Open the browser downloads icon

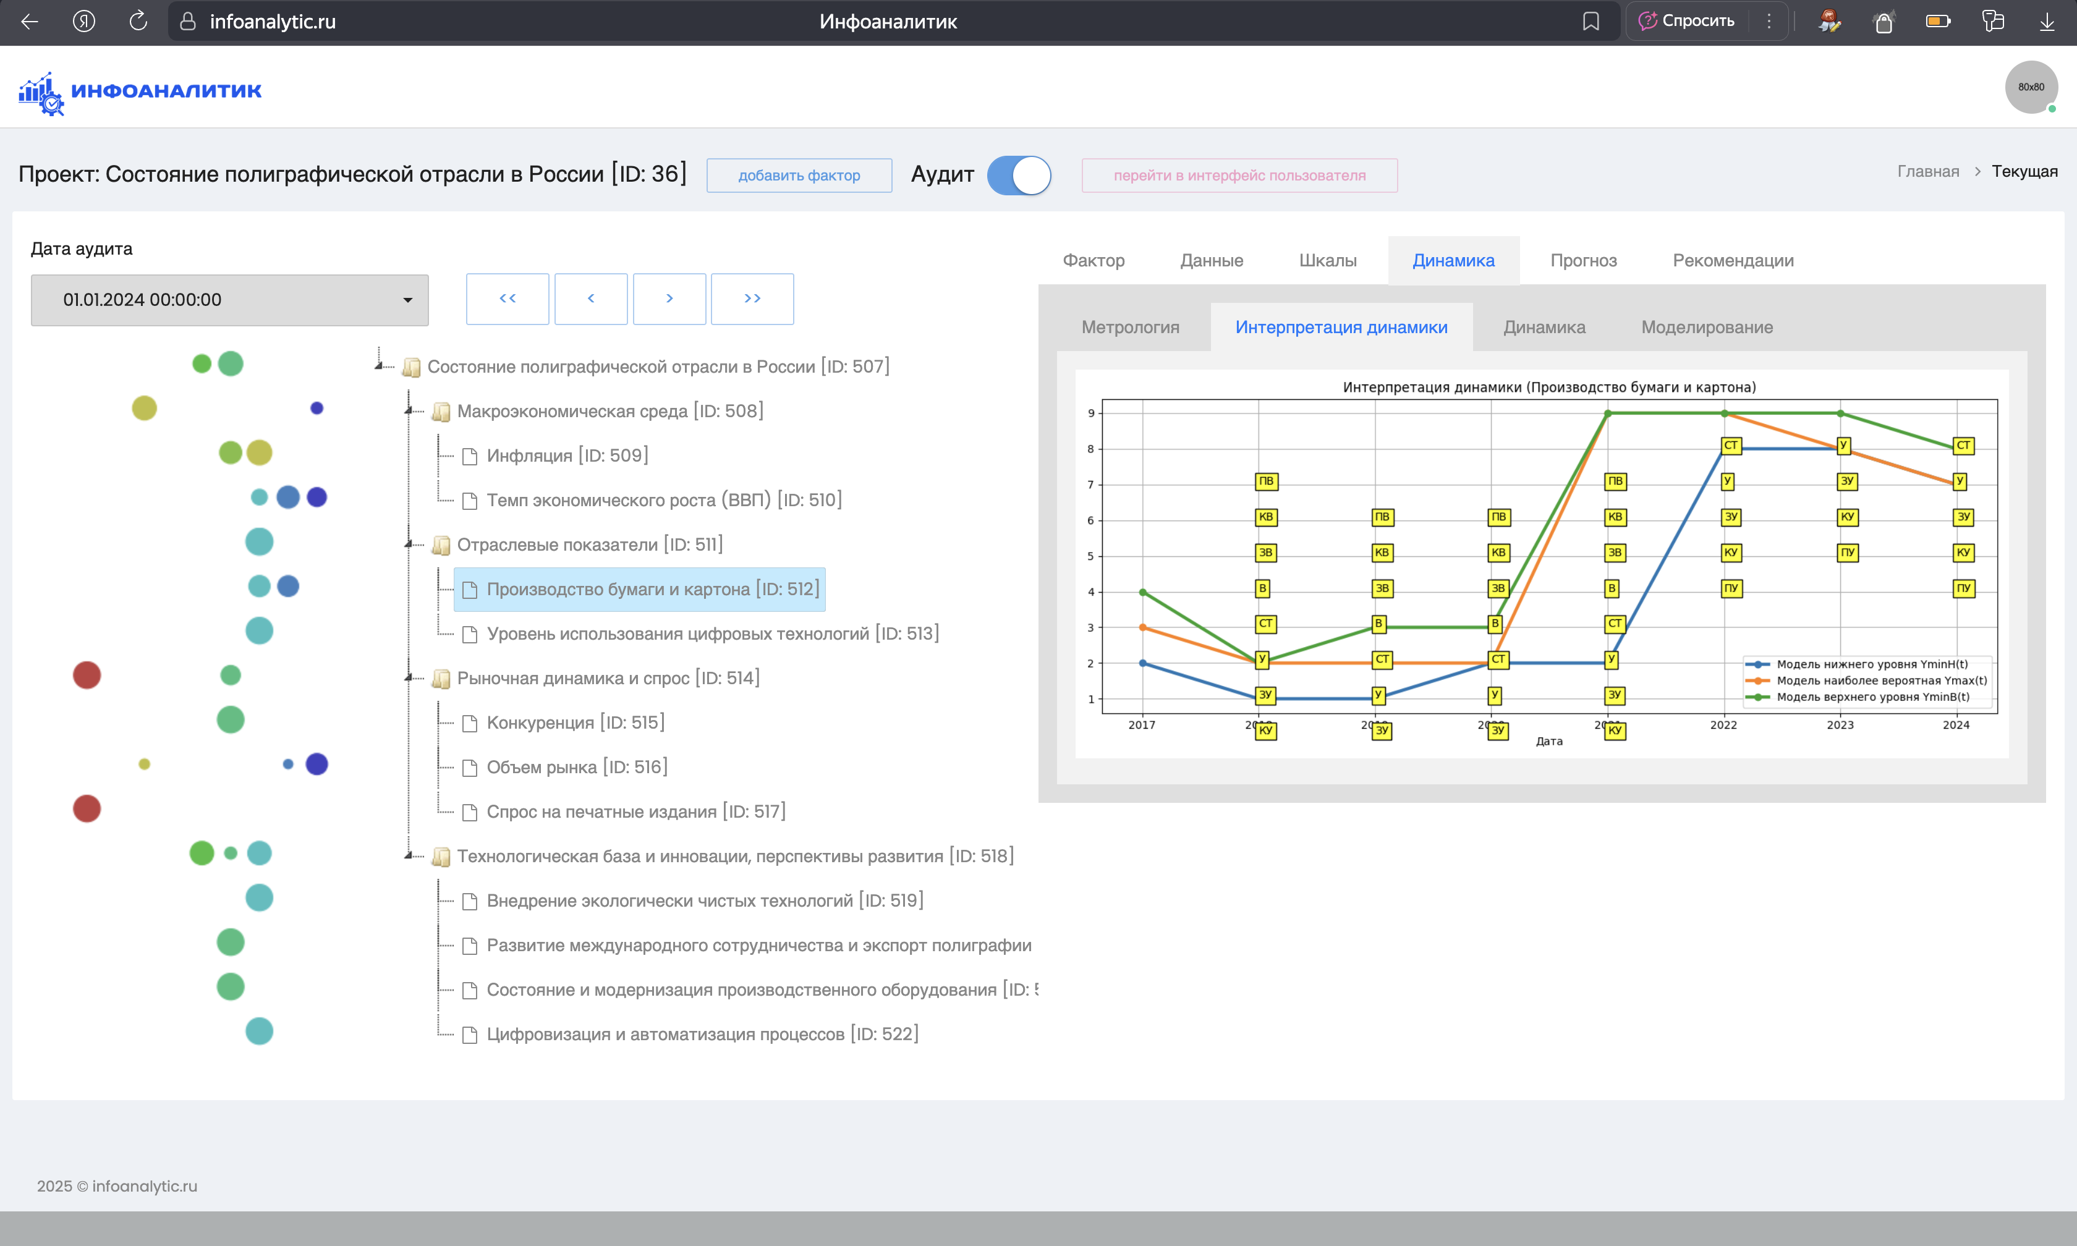2047,22
